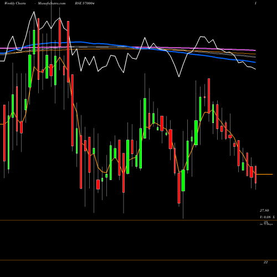Viewport: 277px width, 277px height.
Task: Click the "BSE 570004" symbol label
Action: [x=85, y=3]
